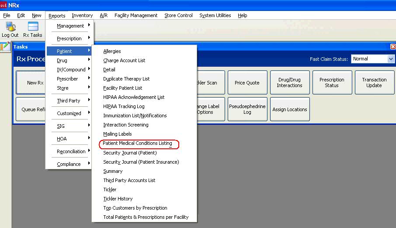Open the Facility Management menu
Screen dimensions: 396x228
point(136,15)
